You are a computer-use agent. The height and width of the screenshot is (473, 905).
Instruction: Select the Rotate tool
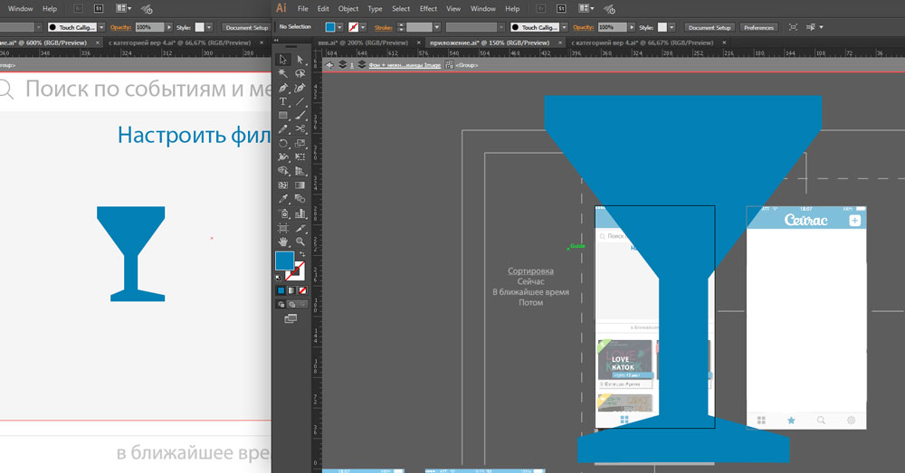(x=282, y=143)
